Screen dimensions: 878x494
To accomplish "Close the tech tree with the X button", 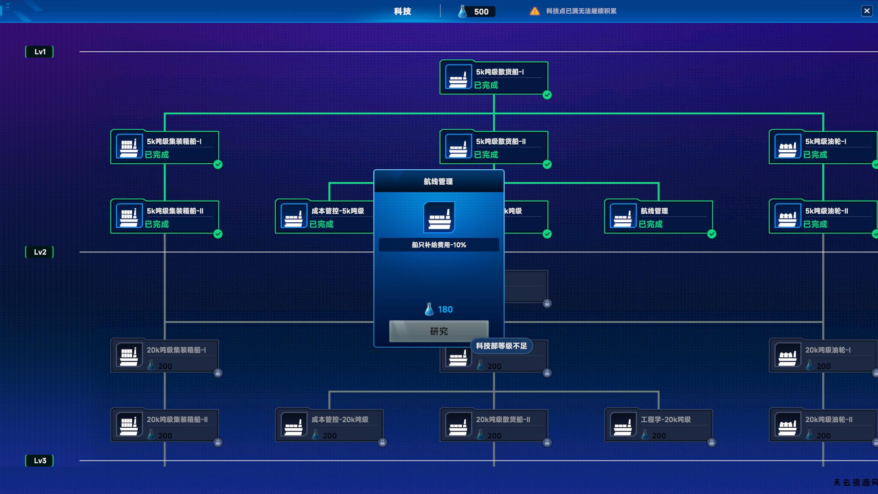I will pyautogui.click(x=867, y=10).
